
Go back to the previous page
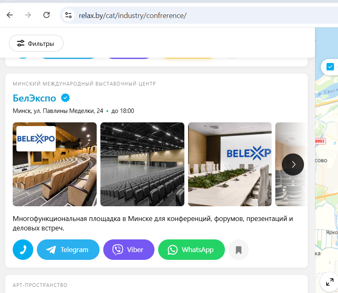click(x=10, y=15)
